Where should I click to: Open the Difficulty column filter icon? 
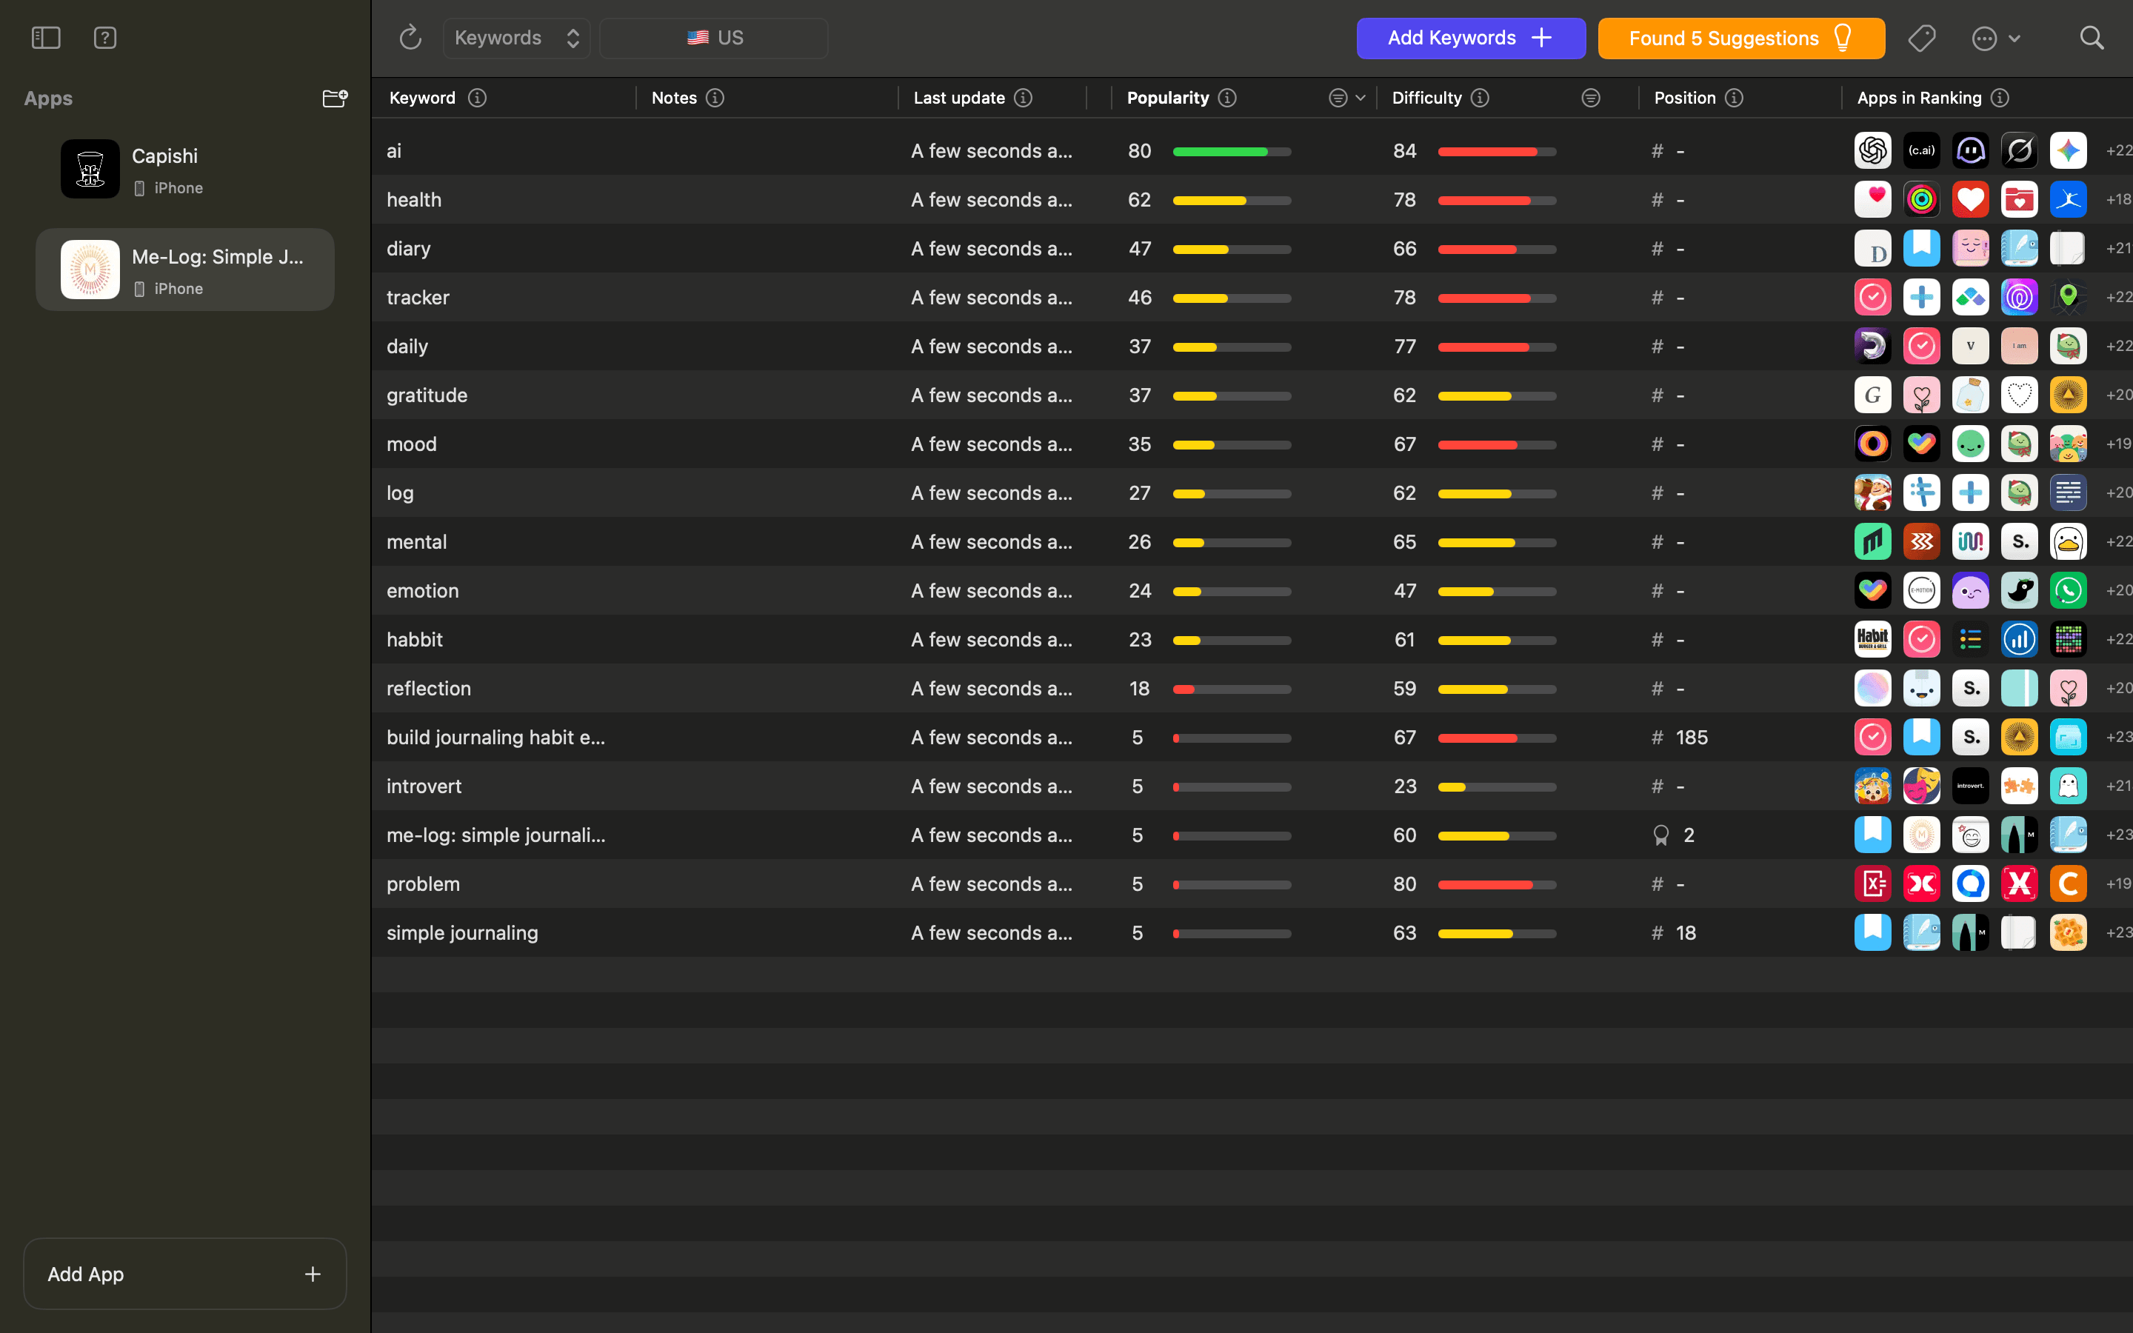(1590, 98)
